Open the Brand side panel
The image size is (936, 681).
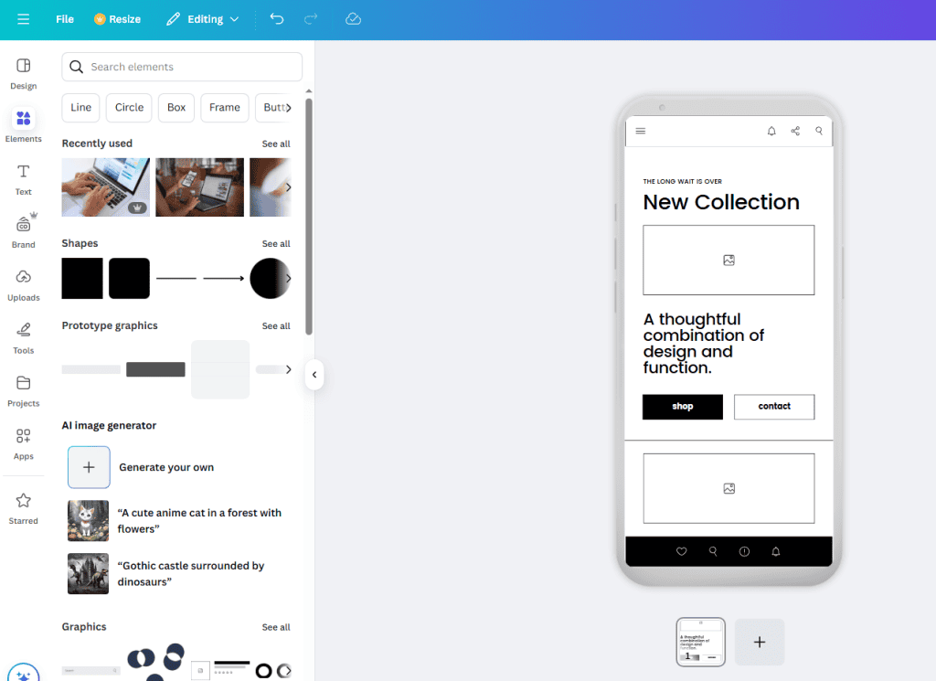(23, 231)
